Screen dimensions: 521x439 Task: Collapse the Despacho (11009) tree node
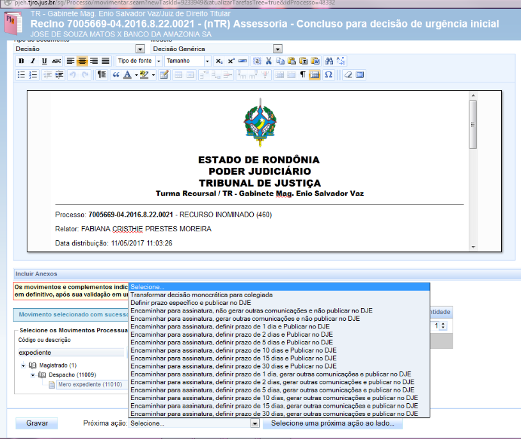coord(33,375)
